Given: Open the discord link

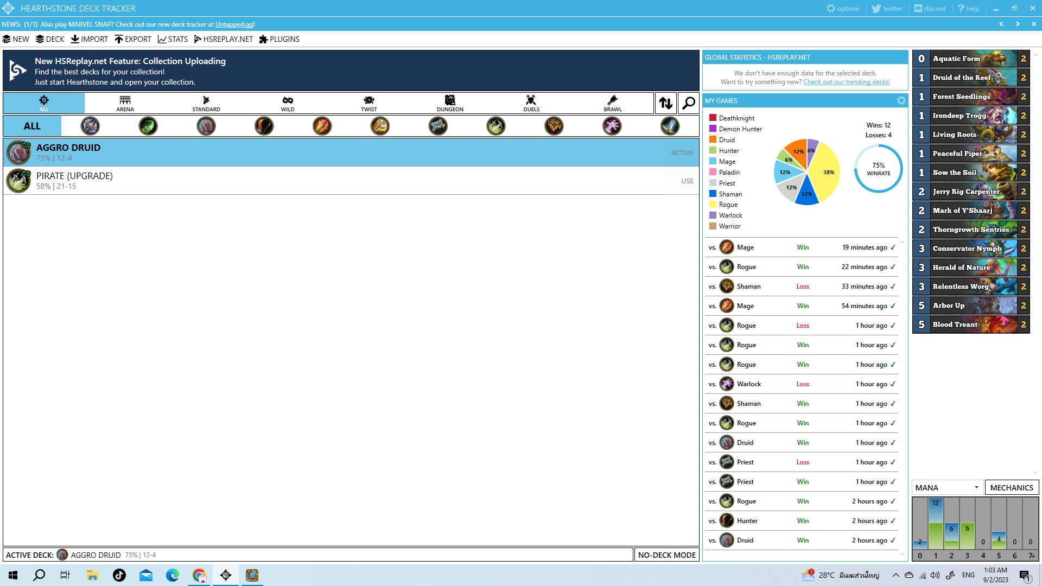Looking at the screenshot, I should tap(930, 8).
